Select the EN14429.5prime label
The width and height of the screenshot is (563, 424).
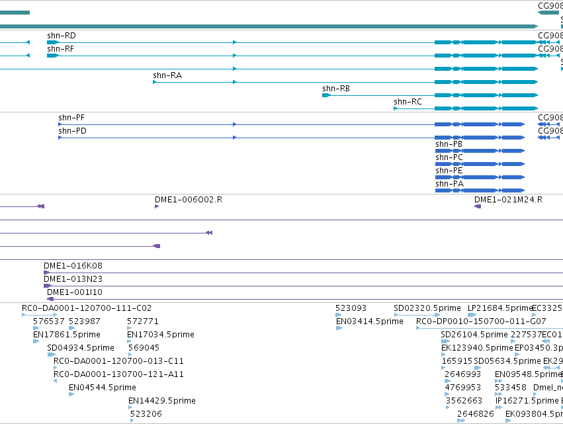[162, 401]
